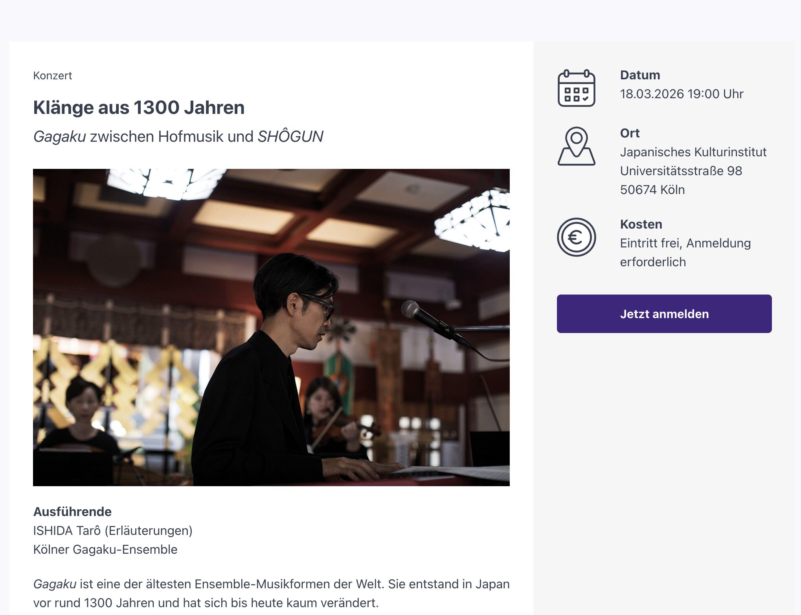Click the Gagaku zwischen Hofmusik subtitle
This screenshot has height=615, width=801.
pyautogui.click(x=178, y=137)
